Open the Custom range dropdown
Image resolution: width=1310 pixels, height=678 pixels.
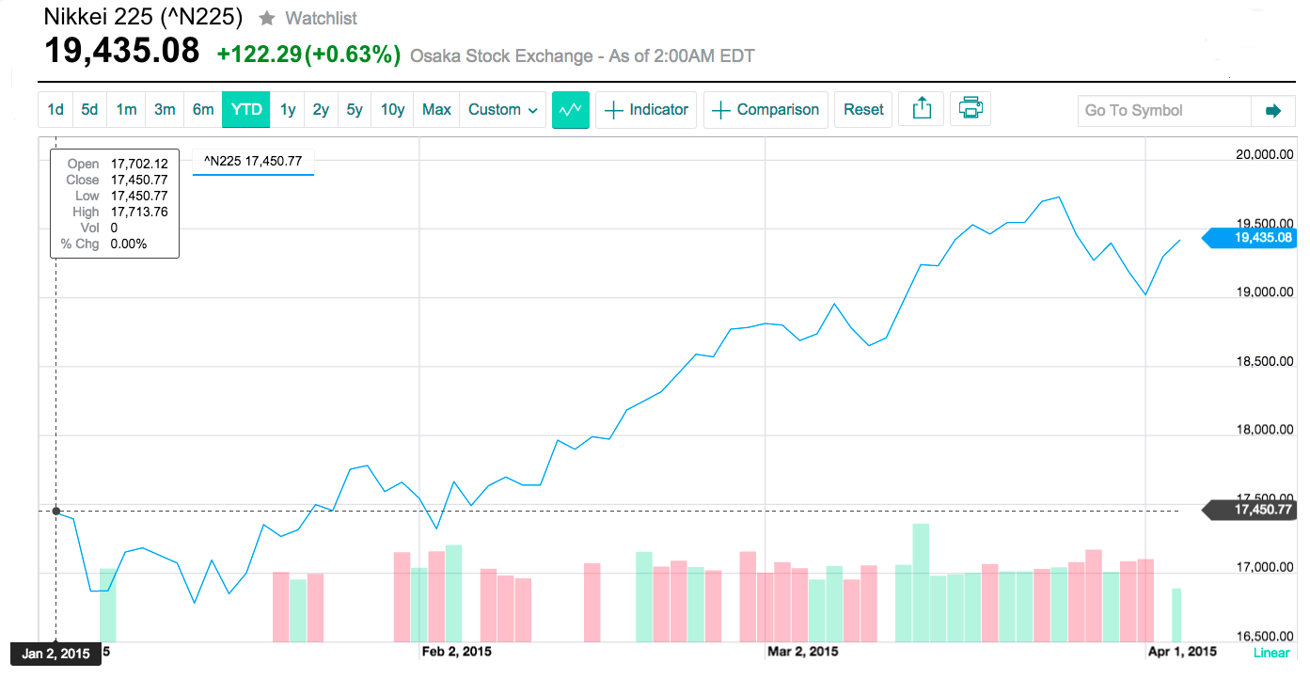503,109
